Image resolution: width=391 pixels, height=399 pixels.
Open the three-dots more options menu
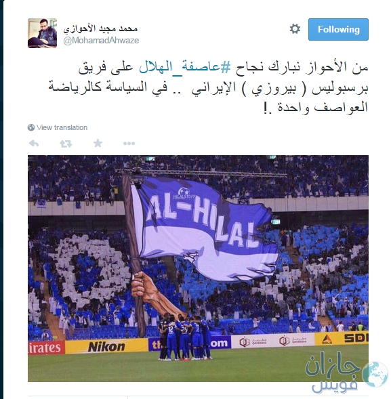(129, 144)
